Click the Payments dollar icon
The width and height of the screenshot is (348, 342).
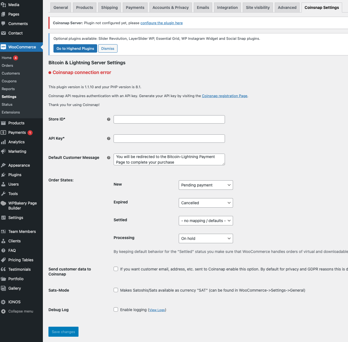click(3, 132)
